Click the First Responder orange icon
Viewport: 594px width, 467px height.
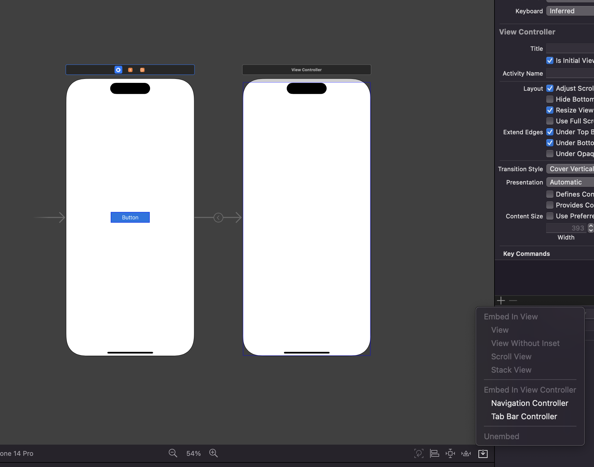pyautogui.click(x=130, y=70)
